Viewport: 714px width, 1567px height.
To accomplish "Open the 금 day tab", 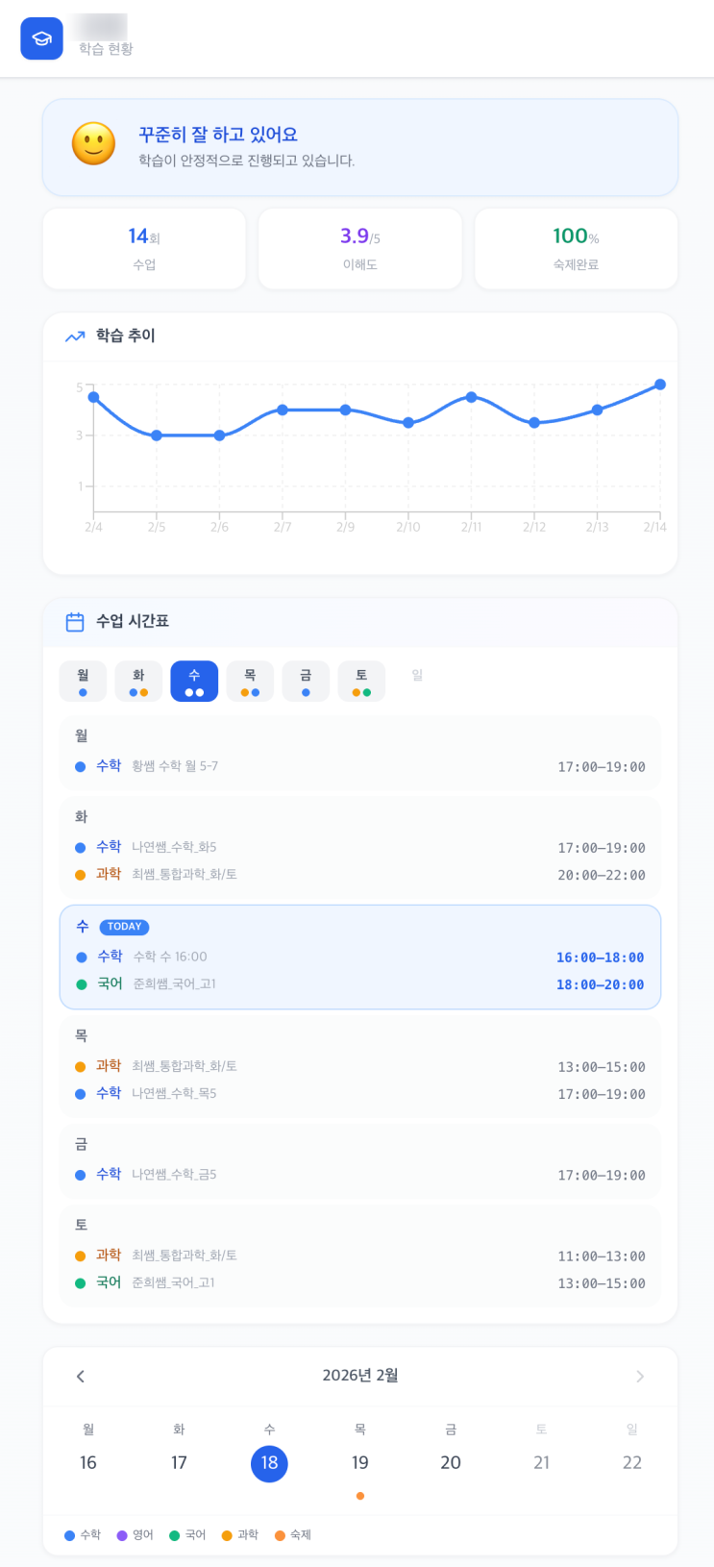I will pyautogui.click(x=306, y=681).
